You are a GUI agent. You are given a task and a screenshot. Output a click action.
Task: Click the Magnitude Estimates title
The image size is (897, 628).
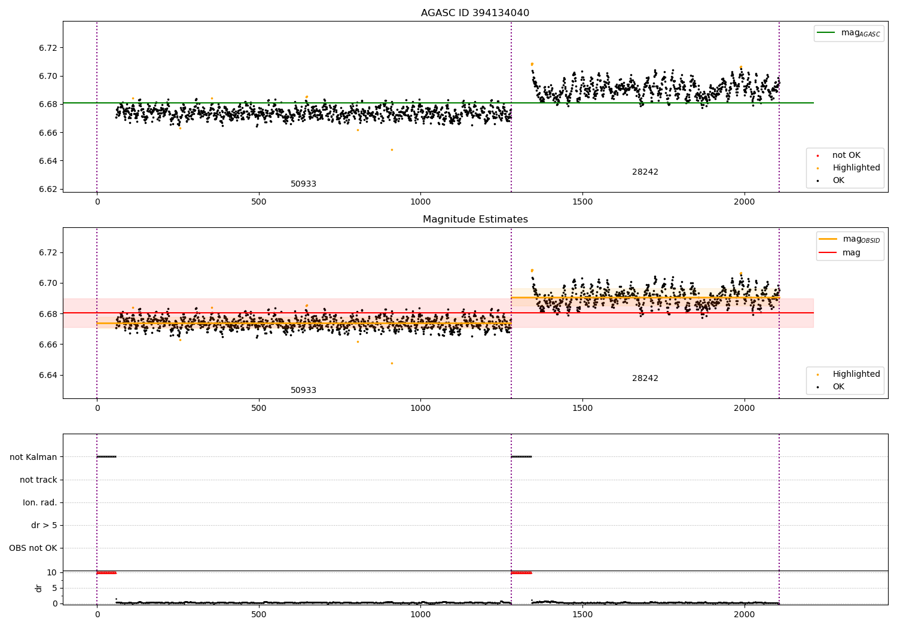coord(475,220)
